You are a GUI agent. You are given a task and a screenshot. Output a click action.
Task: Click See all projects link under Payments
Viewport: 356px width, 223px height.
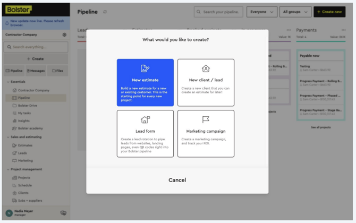(321, 127)
